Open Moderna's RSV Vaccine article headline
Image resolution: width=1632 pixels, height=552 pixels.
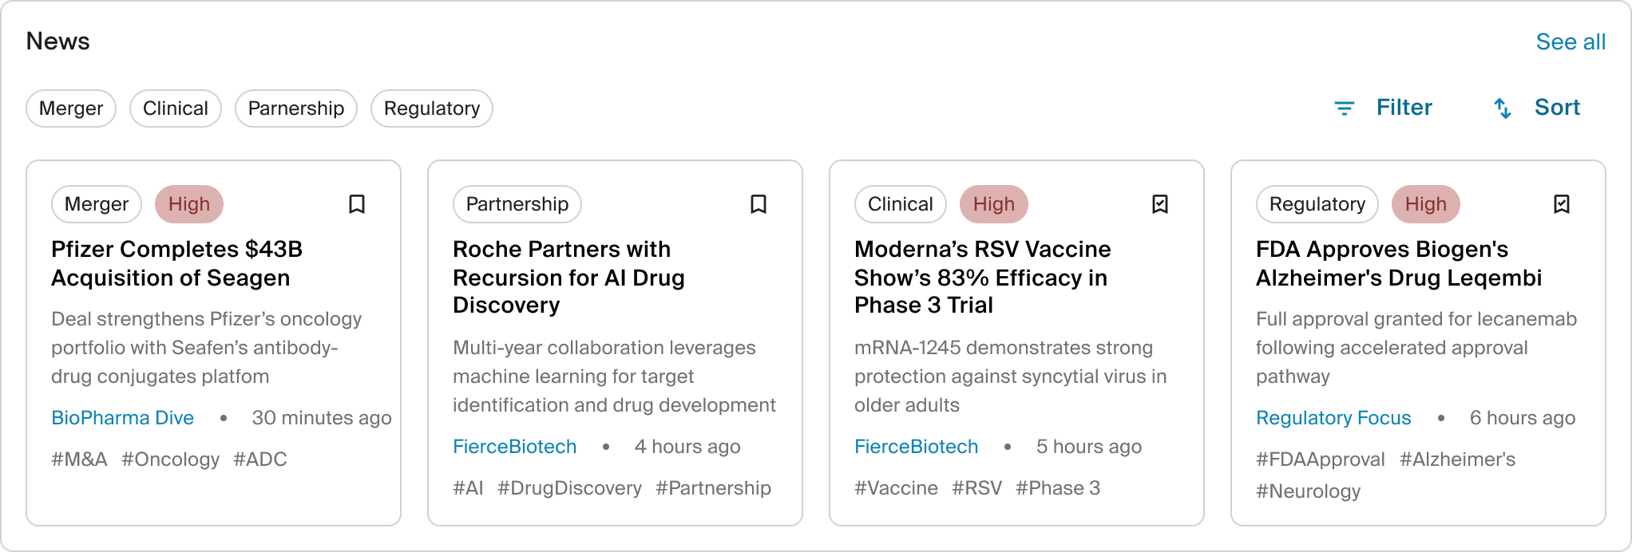tap(982, 277)
